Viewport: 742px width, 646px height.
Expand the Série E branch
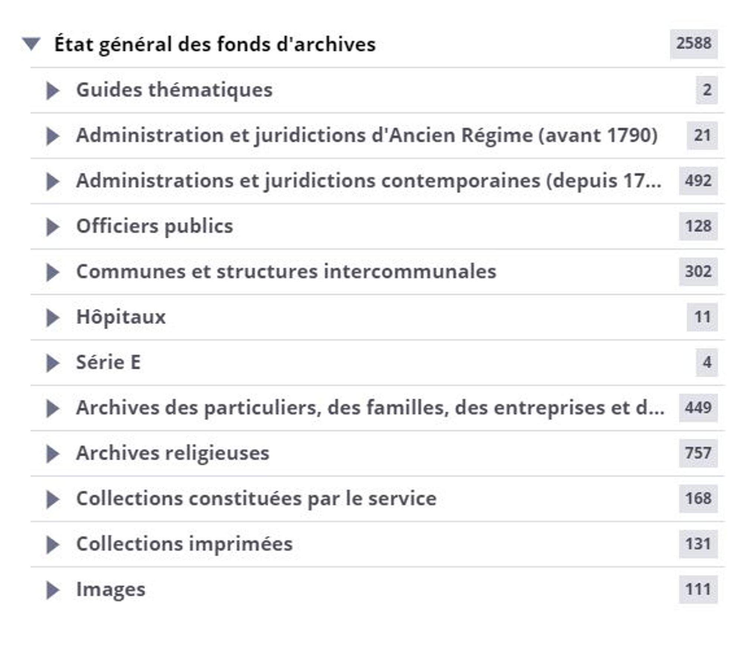tap(53, 362)
